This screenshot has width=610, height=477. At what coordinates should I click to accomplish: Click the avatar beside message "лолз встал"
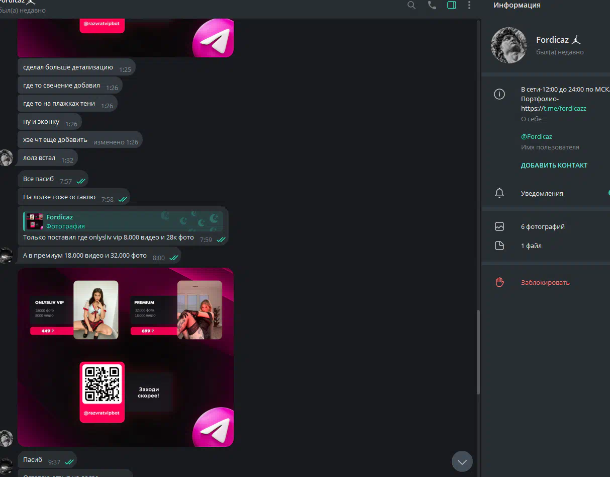pos(6,157)
